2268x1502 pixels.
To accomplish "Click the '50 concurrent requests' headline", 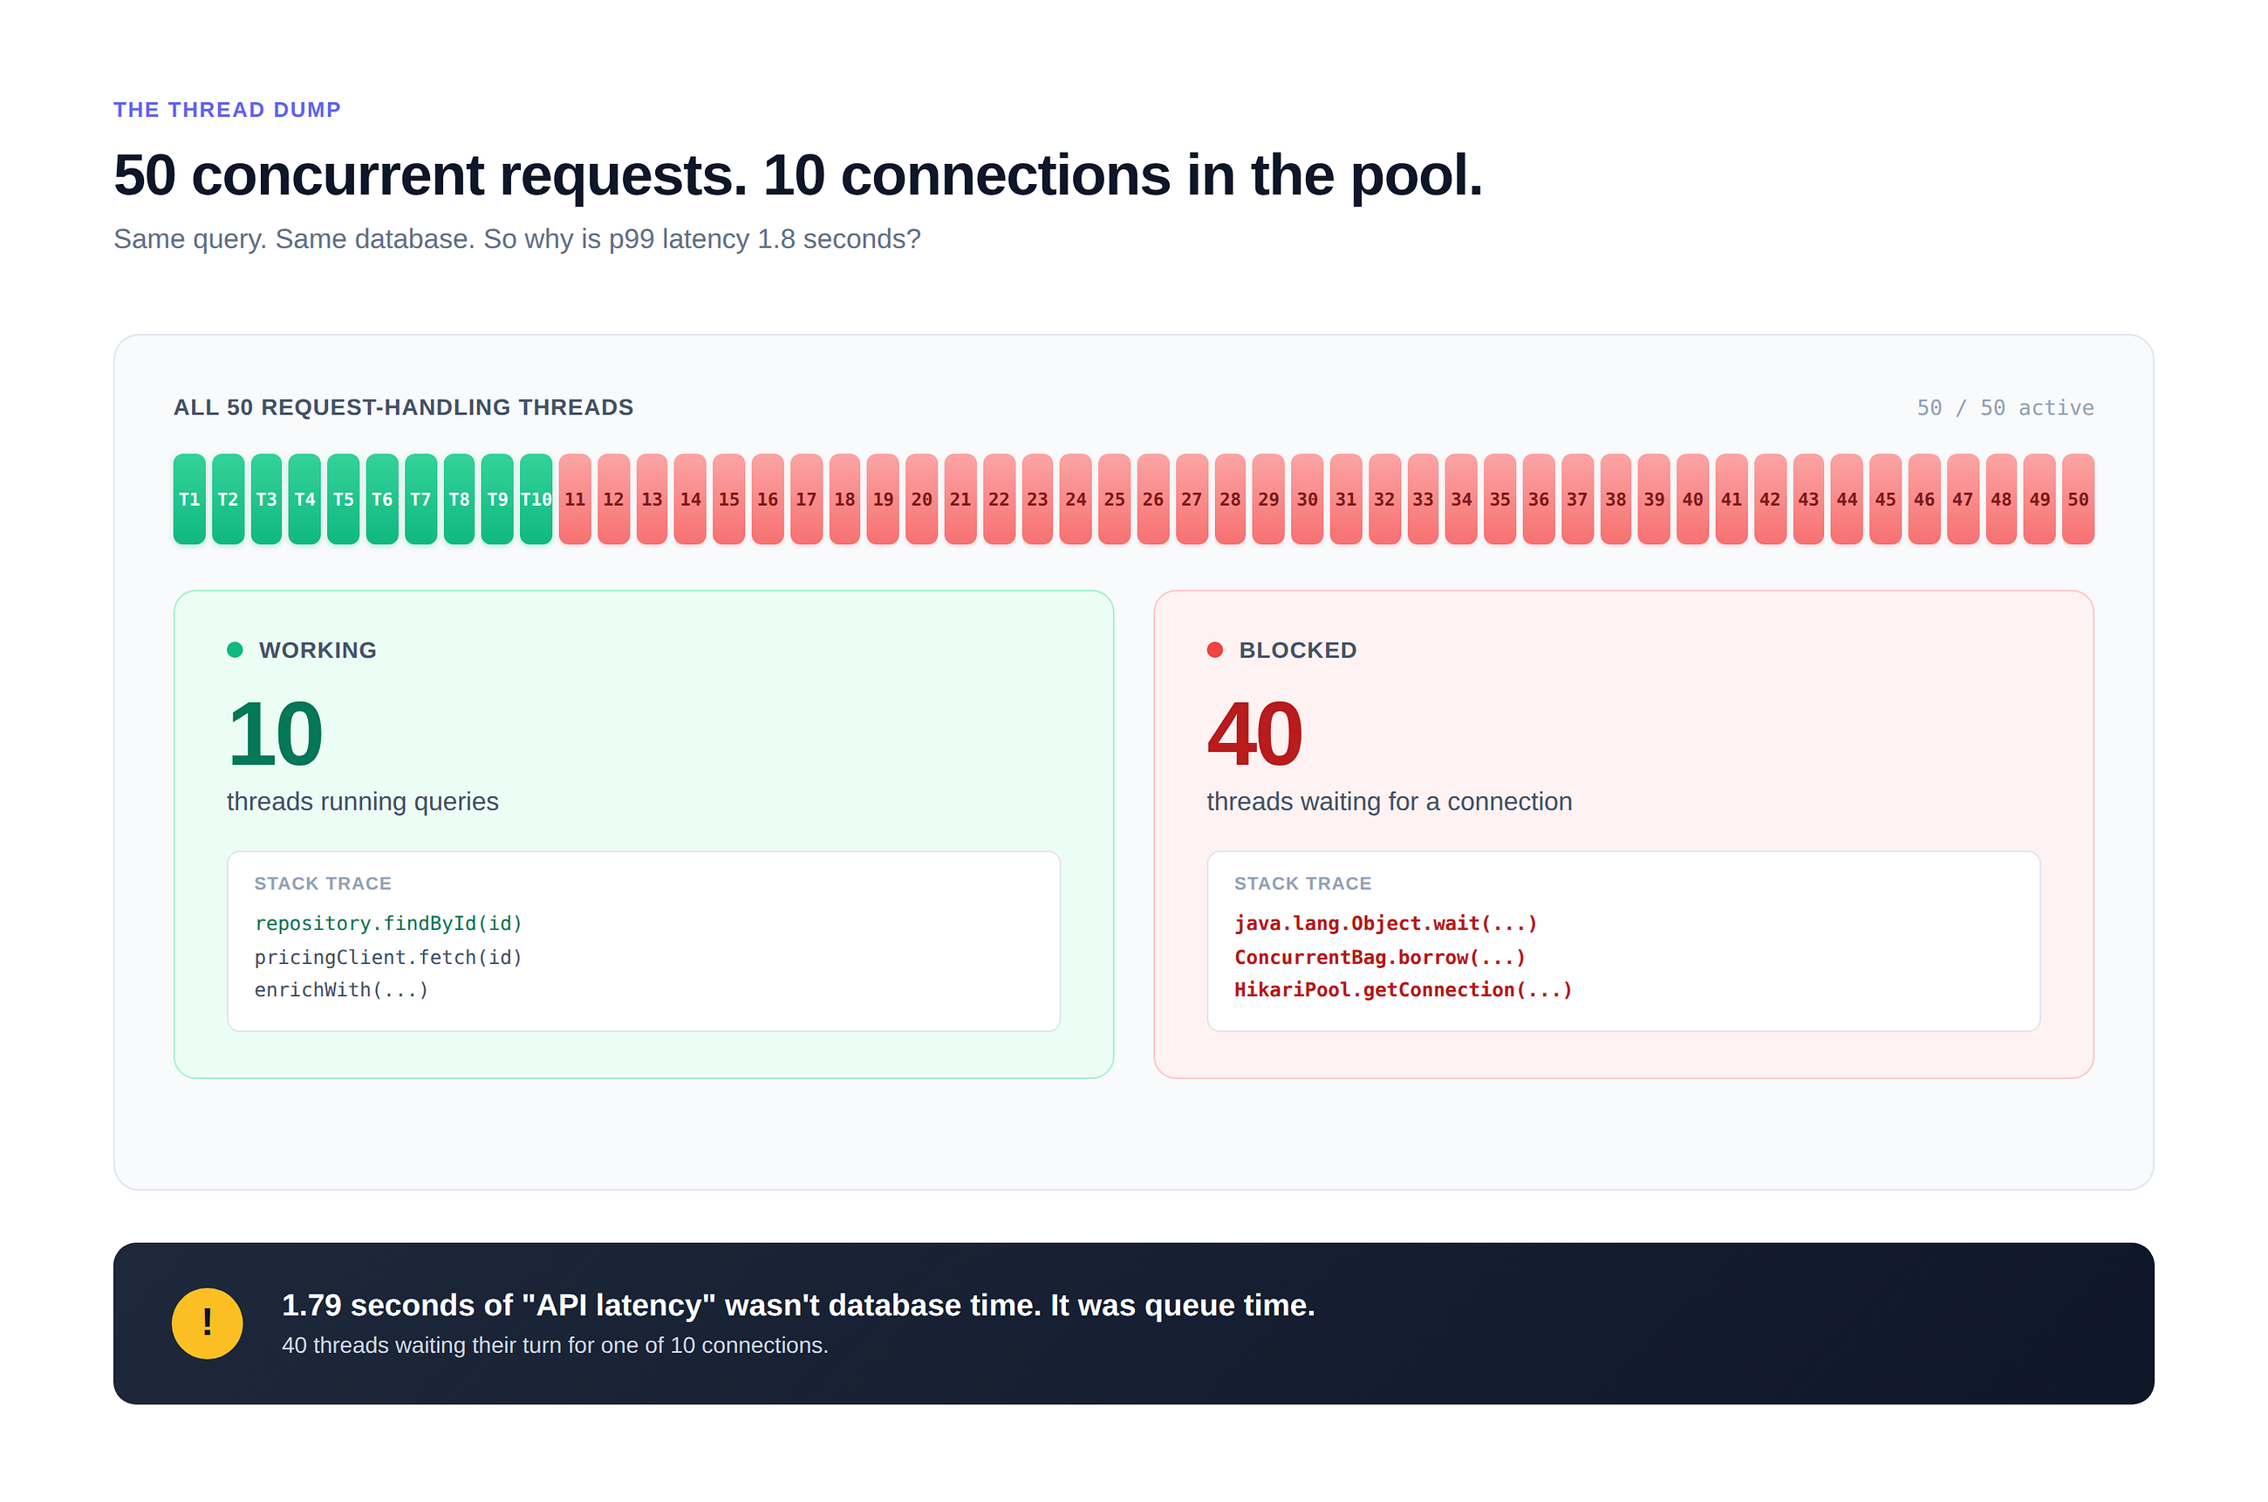I will (797, 175).
